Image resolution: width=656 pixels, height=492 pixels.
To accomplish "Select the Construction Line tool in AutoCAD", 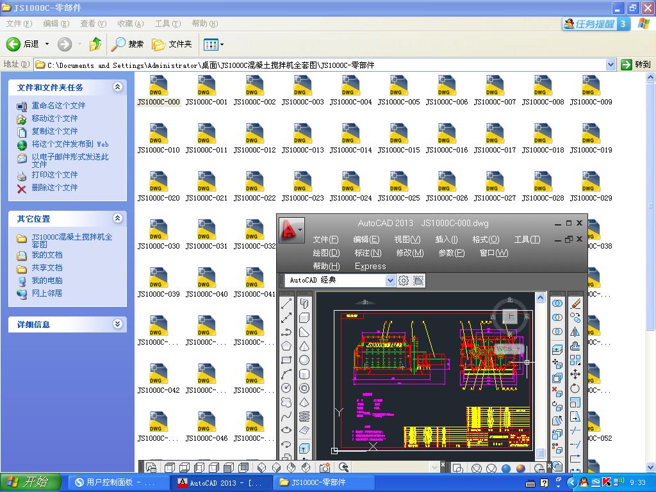I will click(x=286, y=318).
